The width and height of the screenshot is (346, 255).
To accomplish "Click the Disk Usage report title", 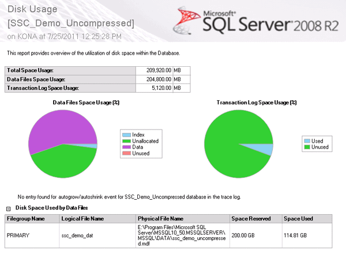I will (32, 9).
